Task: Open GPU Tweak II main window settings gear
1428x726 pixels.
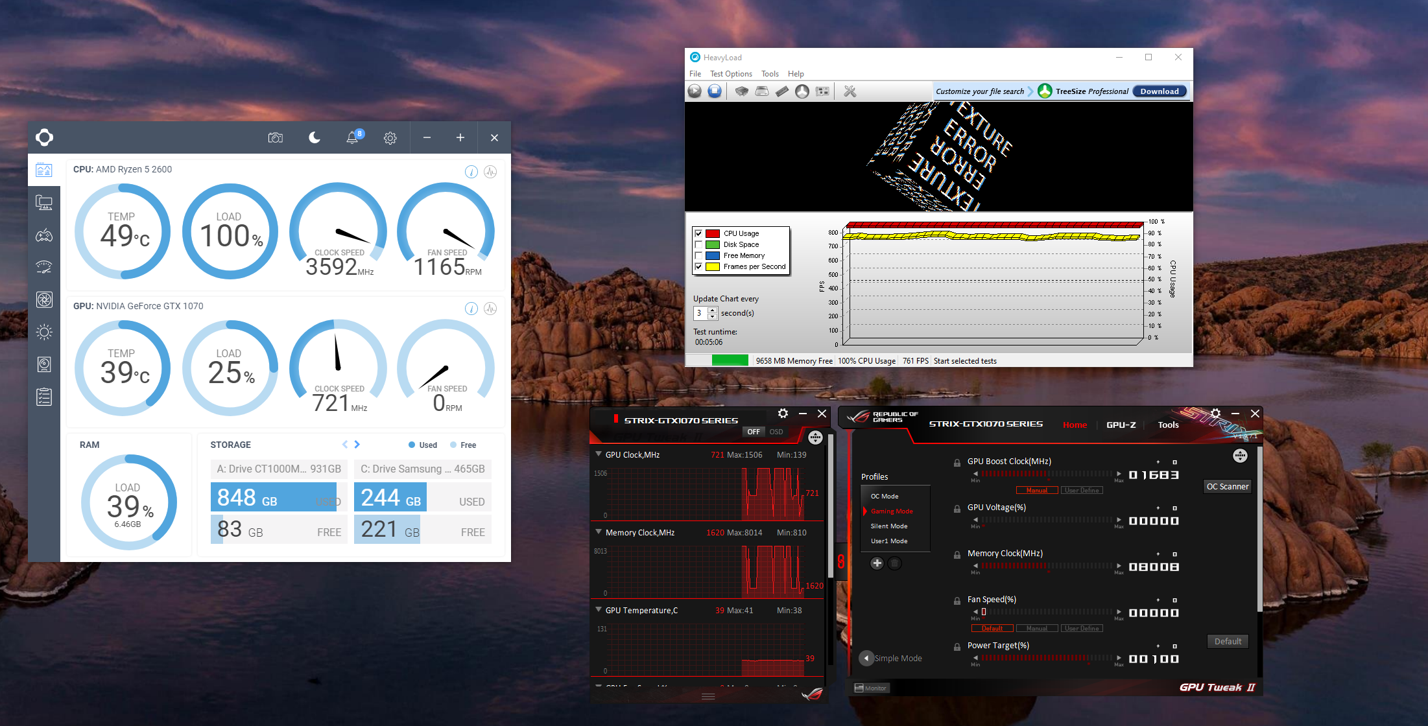Action: pos(1215,414)
